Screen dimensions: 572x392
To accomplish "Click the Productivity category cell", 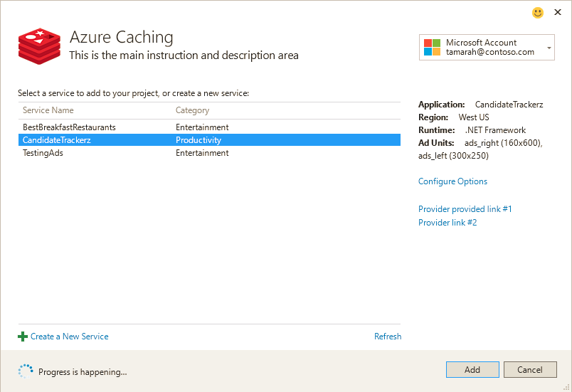I will (198, 140).
